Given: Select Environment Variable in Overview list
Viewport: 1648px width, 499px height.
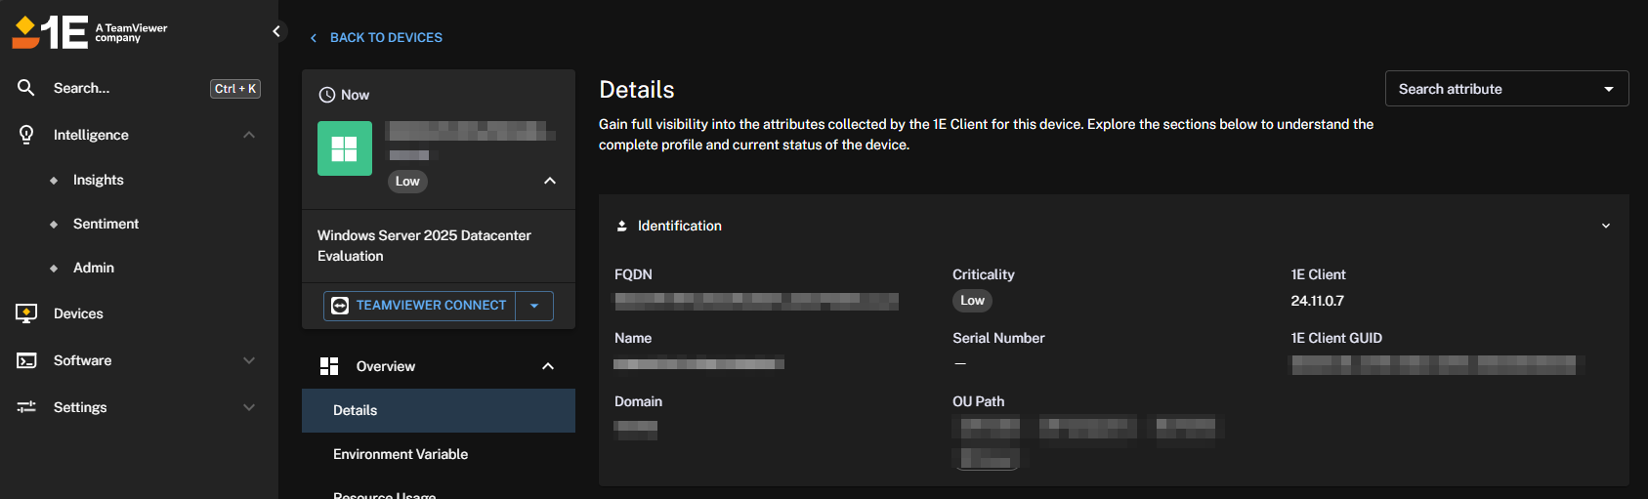Looking at the screenshot, I should click(401, 454).
